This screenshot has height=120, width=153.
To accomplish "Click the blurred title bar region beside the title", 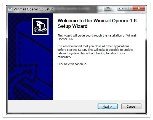I will 76,9.
